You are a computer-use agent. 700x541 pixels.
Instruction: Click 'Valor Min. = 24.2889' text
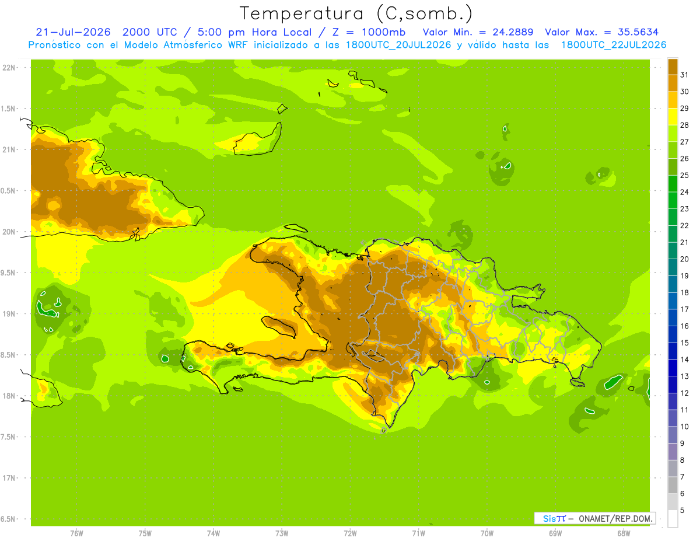[477, 32]
